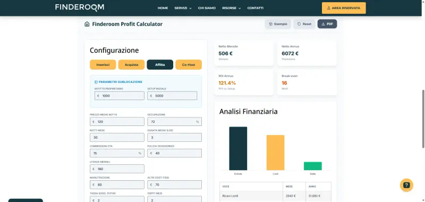Screen dimensions: 425x202
Task: Click the Parametri Sublocazione panel icon
Action: pyautogui.click(x=96, y=82)
